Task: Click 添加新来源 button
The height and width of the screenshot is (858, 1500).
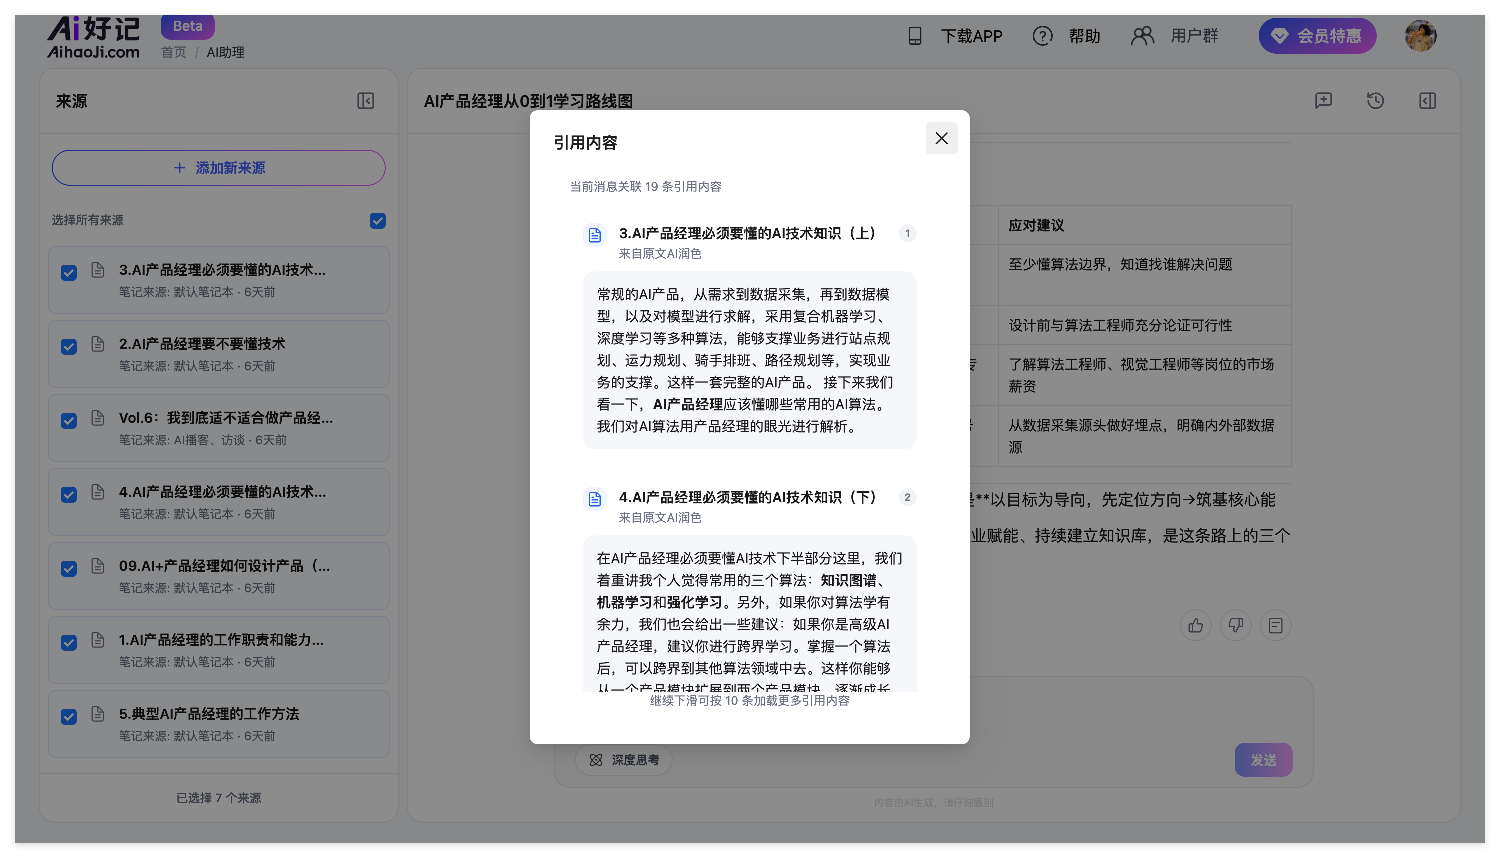Action: (x=218, y=168)
